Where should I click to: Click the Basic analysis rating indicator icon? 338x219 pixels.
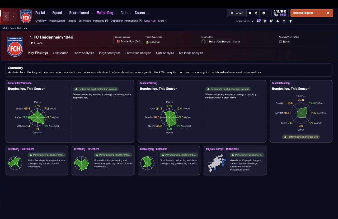pyautogui.click(x=280, y=42)
